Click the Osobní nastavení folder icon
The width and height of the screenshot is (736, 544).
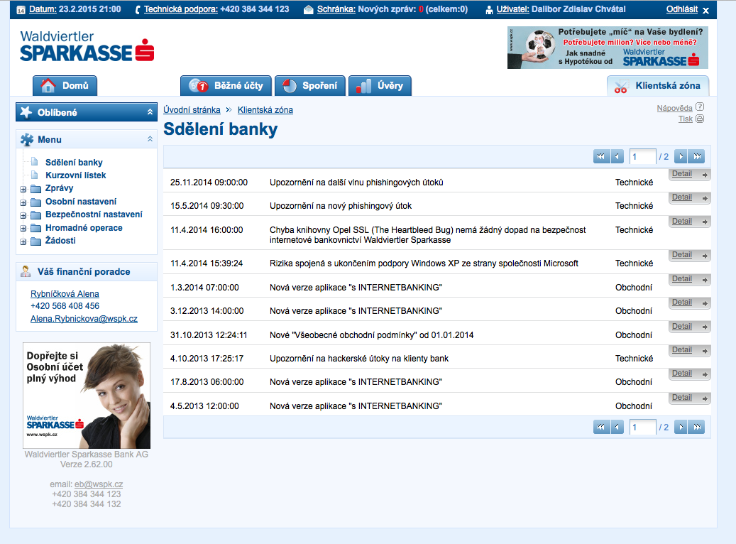[x=35, y=202]
